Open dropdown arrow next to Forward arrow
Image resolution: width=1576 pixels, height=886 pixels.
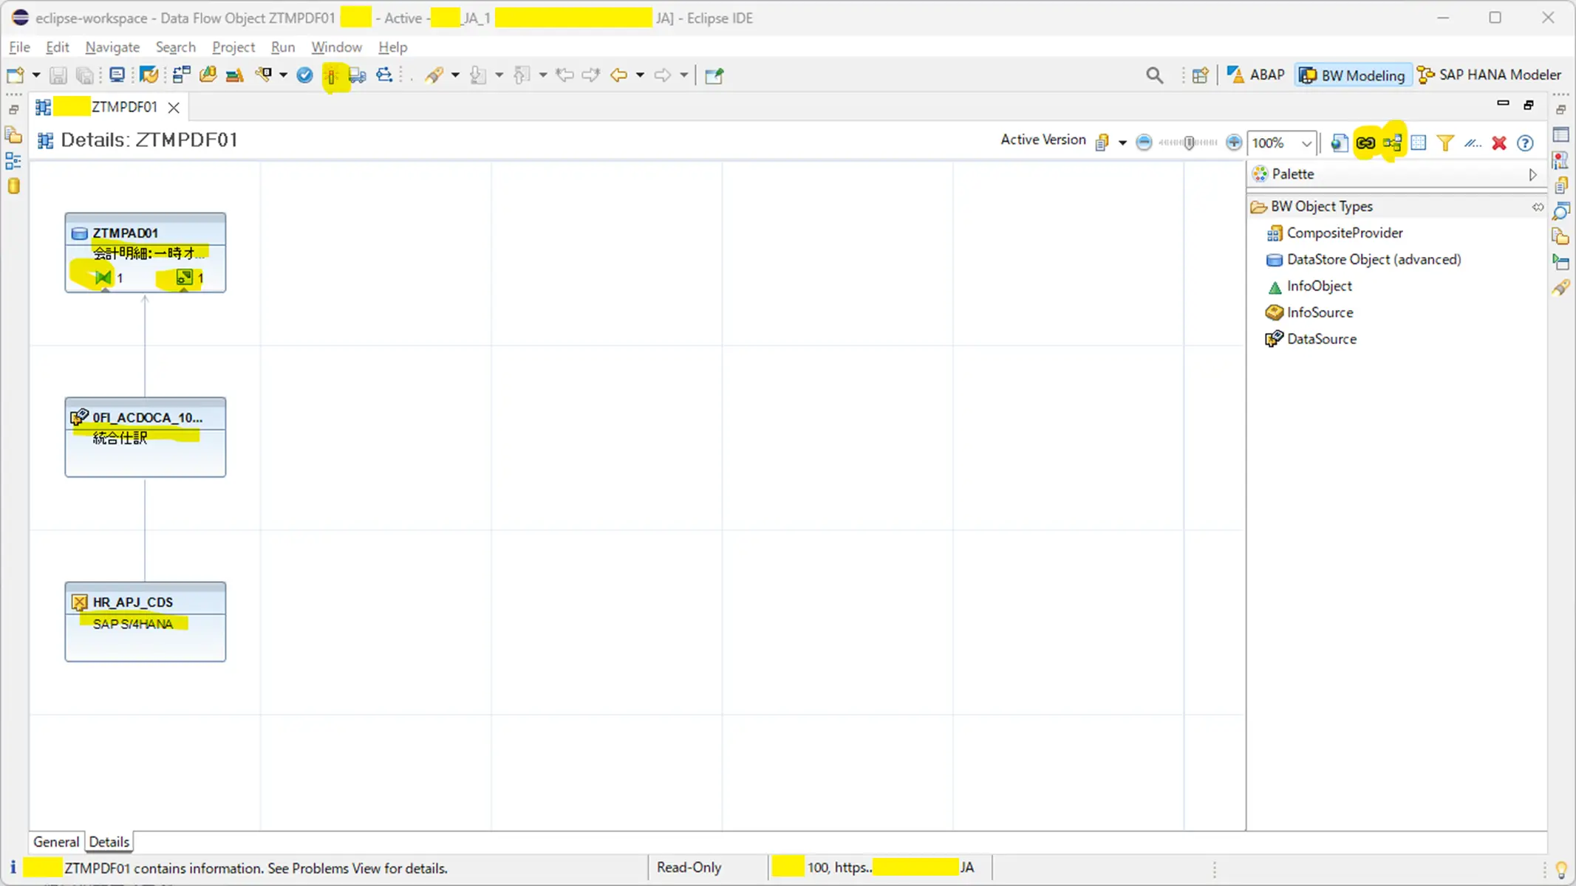(683, 75)
